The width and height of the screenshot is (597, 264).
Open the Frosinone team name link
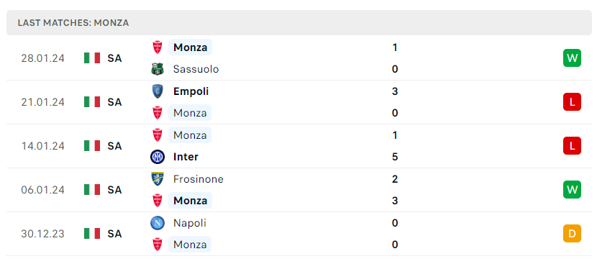pos(199,179)
